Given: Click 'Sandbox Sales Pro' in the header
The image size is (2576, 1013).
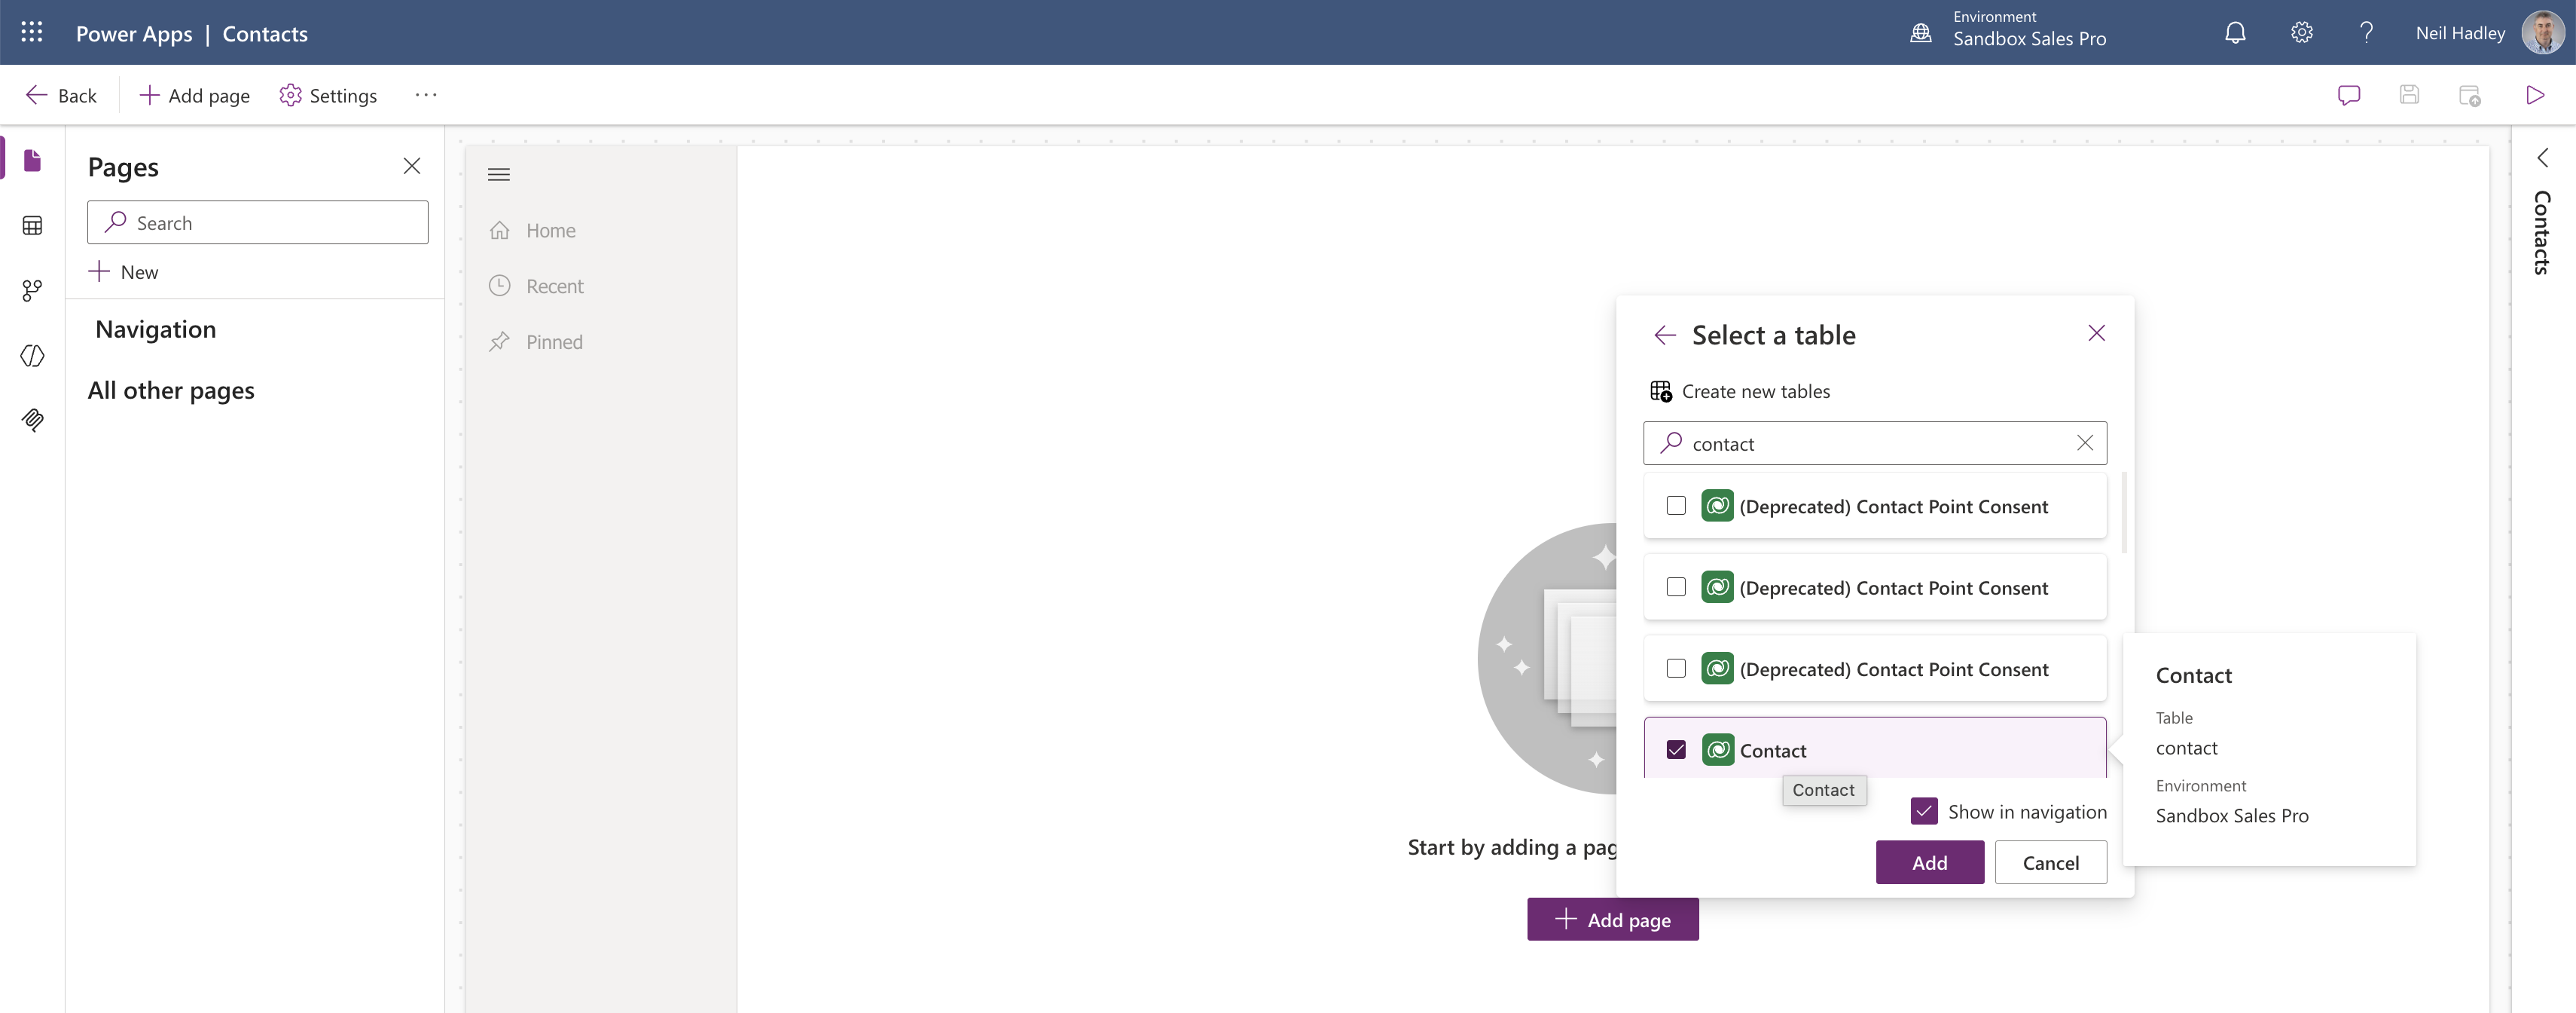Looking at the screenshot, I should click(x=2029, y=38).
